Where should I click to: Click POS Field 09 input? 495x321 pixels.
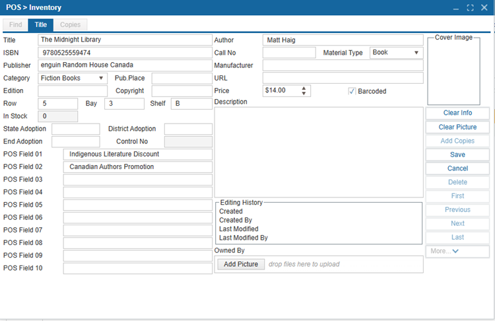coord(138,256)
